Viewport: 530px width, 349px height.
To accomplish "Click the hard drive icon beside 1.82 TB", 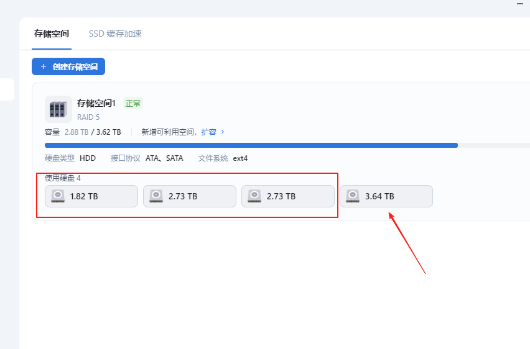I will (58, 196).
